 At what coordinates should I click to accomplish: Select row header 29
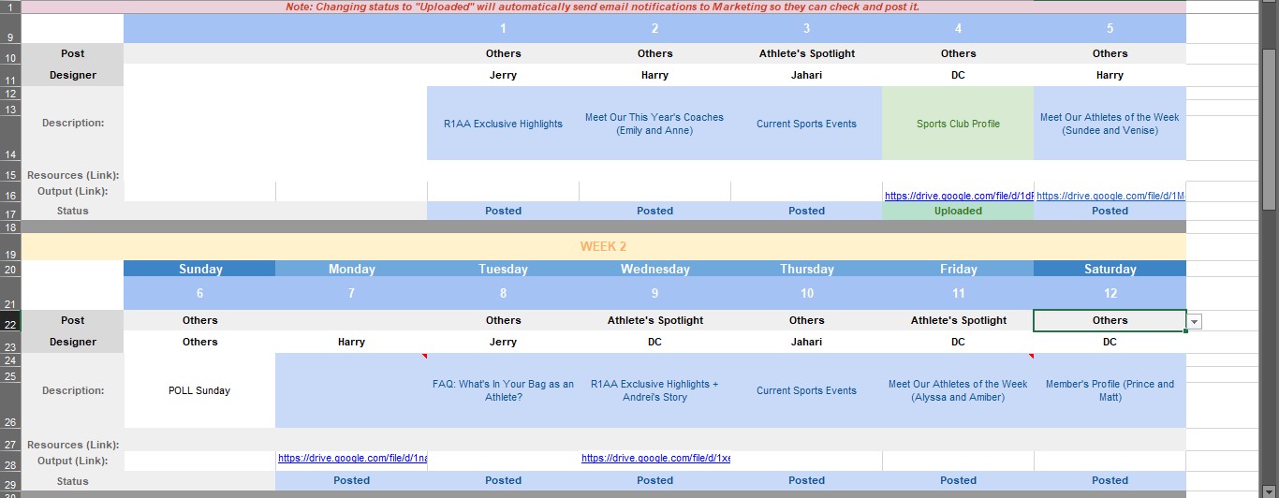click(10, 483)
